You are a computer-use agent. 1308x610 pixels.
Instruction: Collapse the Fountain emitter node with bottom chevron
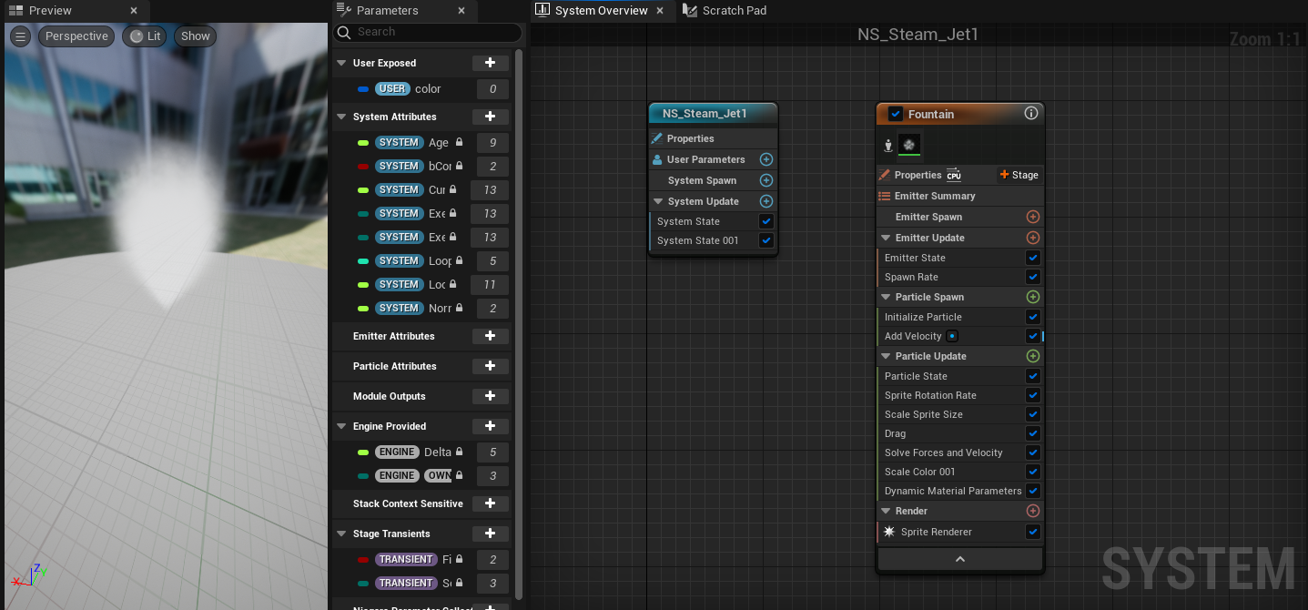(959, 559)
